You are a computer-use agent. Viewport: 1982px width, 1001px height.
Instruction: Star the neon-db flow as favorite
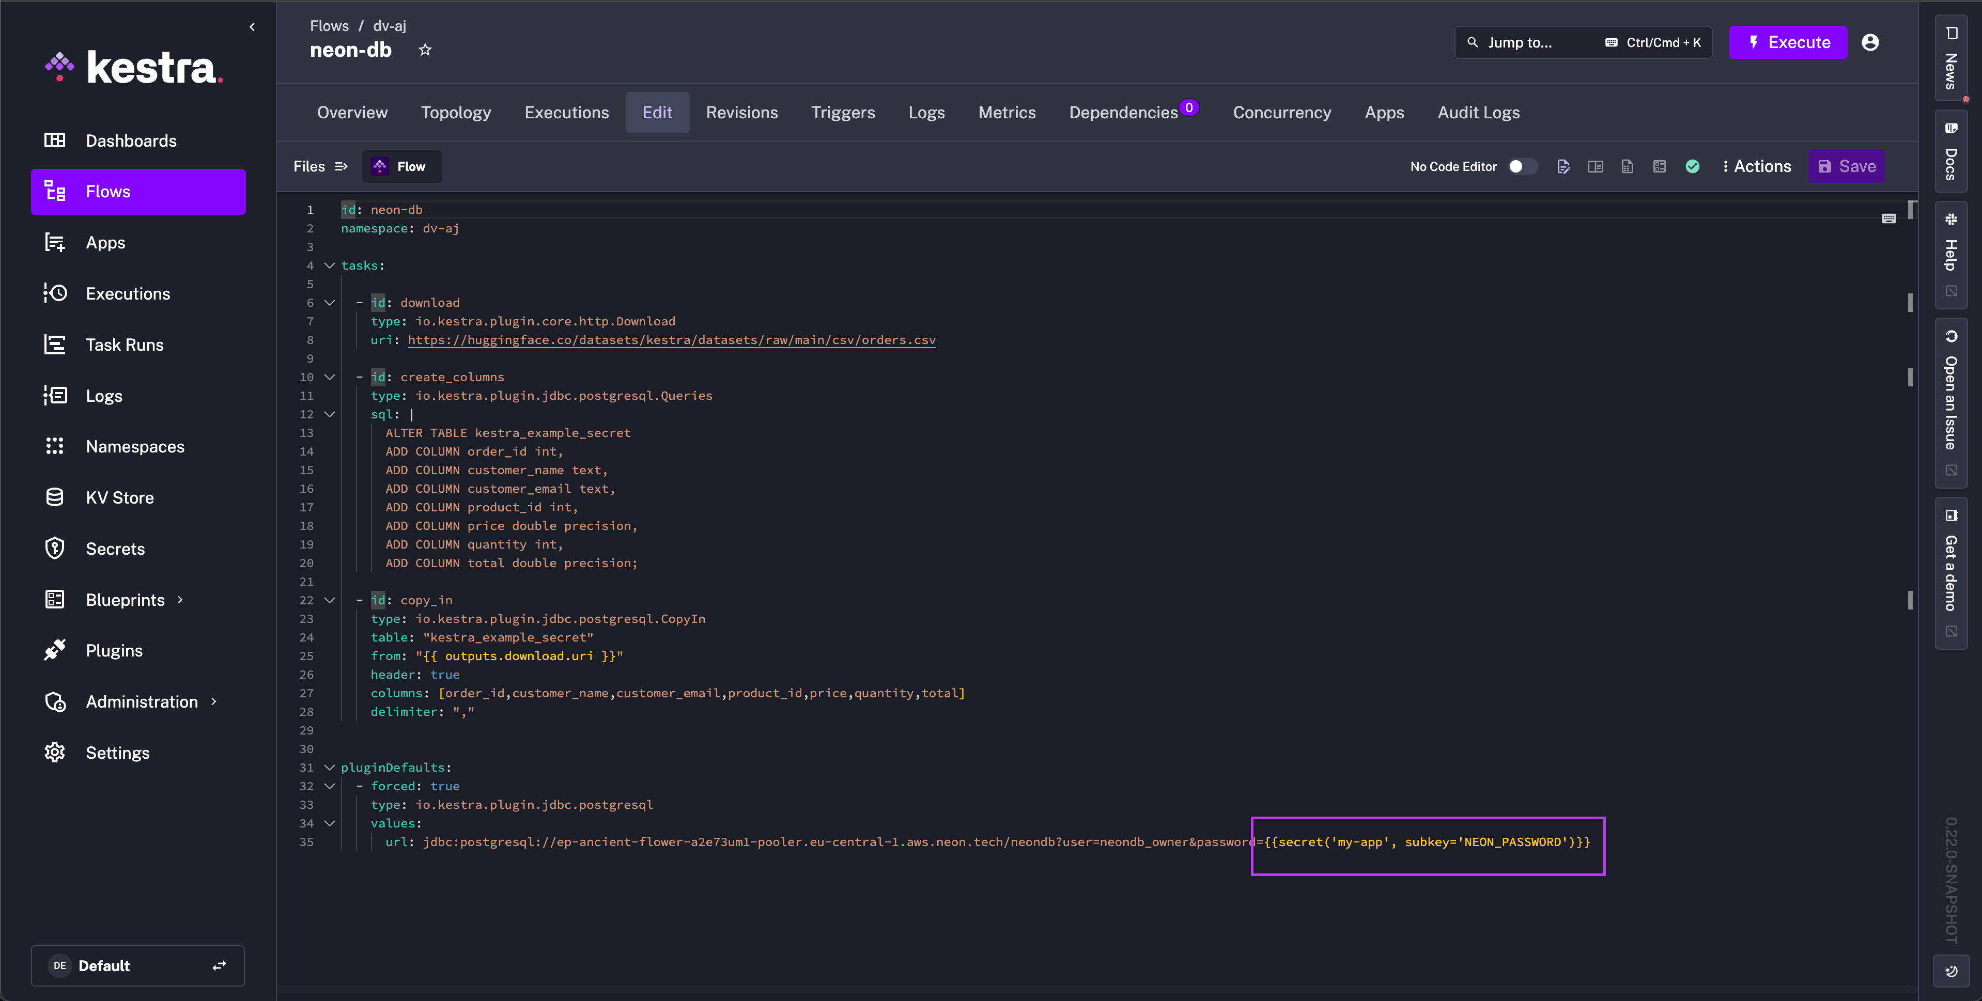point(425,50)
